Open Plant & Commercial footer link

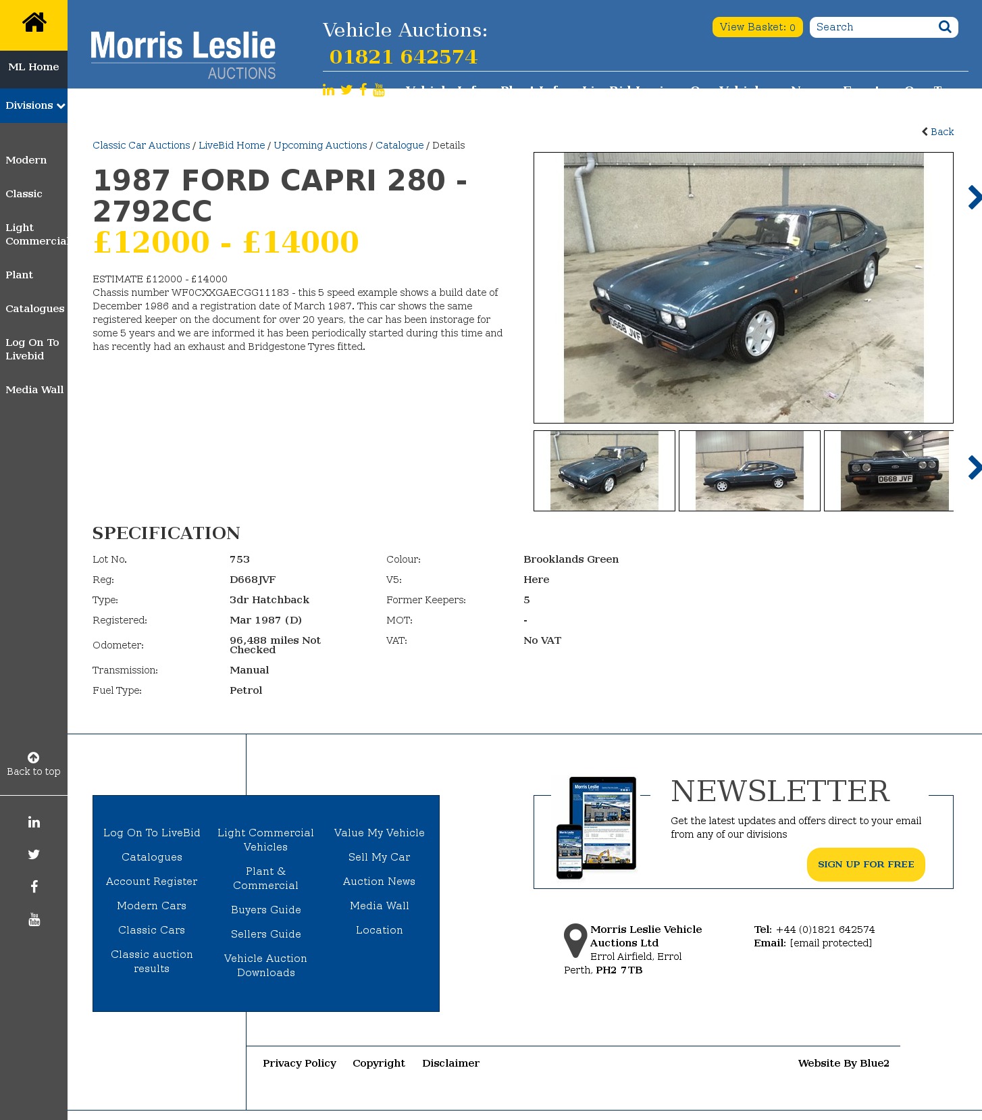266,878
